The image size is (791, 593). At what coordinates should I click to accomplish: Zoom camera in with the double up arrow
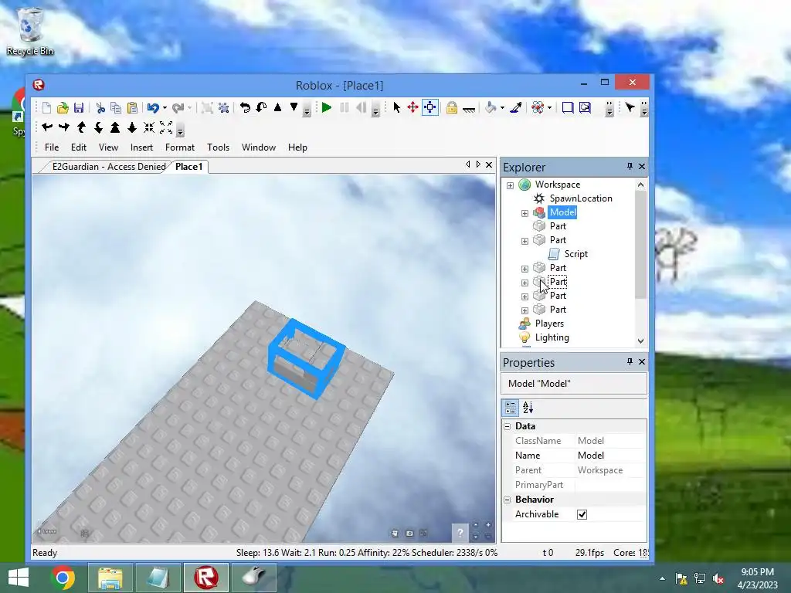point(115,127)
